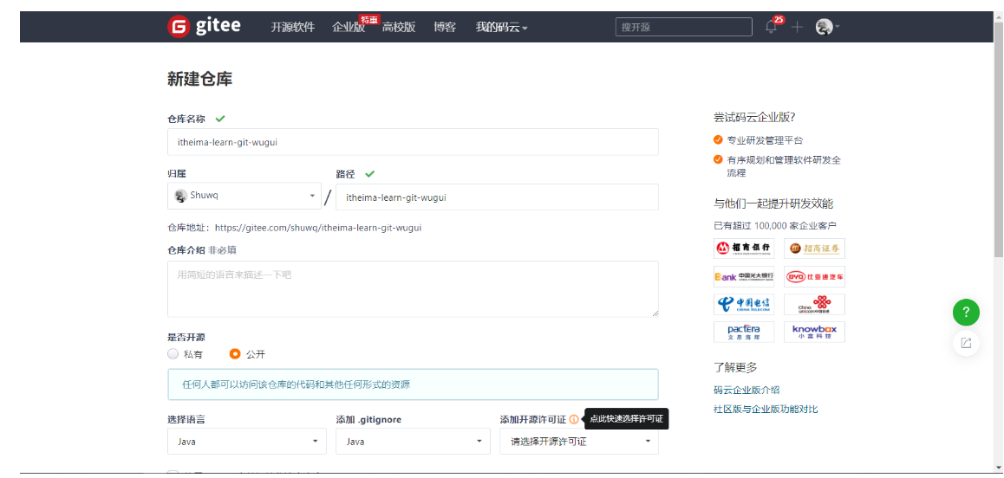Open notifications bell with 25 badge
The width and height of the screenshot is (1004, 478).
point(772,27)
